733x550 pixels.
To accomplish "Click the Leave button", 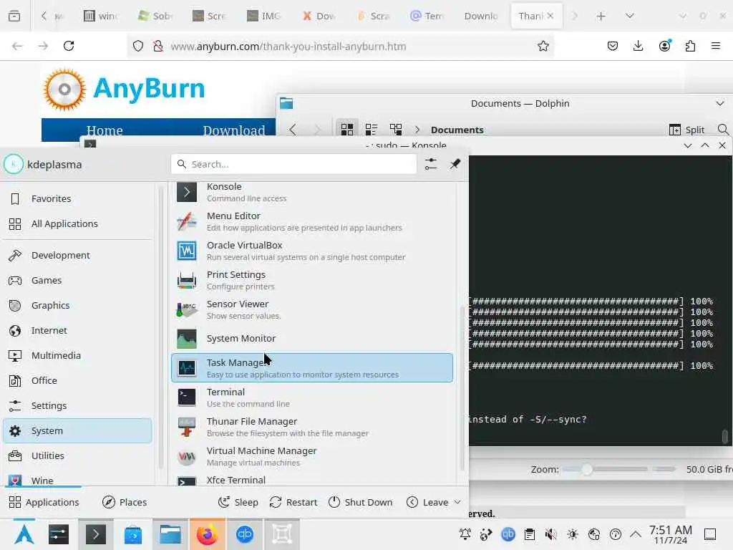I will point(427,502).
